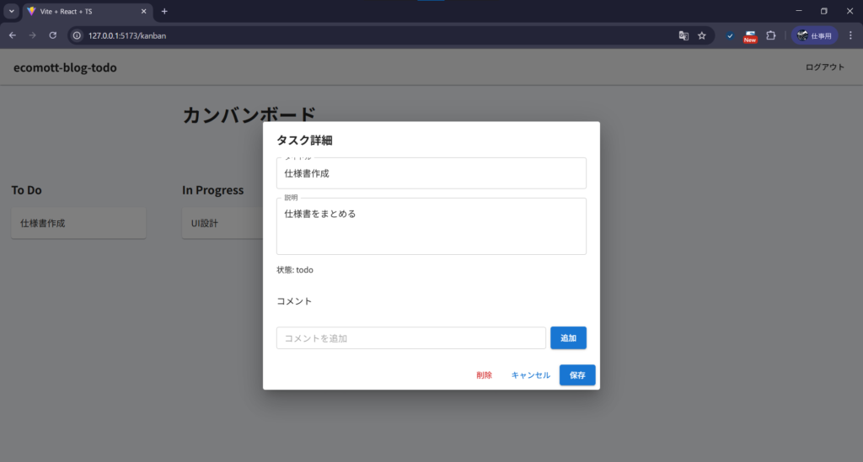
Task: Open the extensions puzzle icon
Action: 771,35
